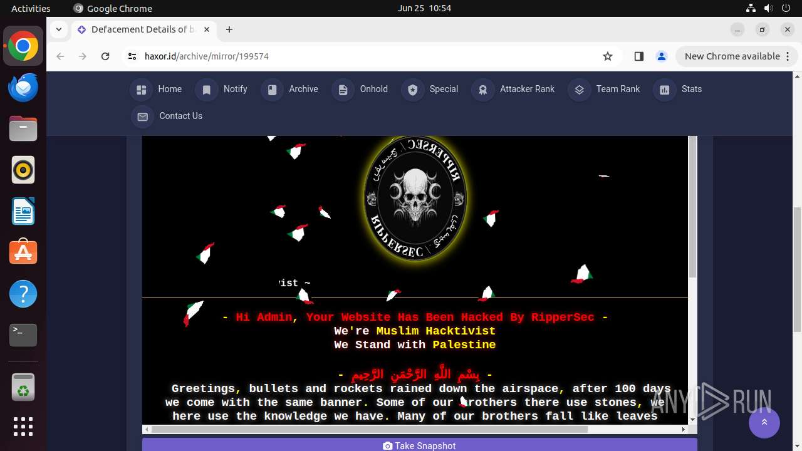
Task: Open Files manager from dock
Action: click(x=23, y=129)
